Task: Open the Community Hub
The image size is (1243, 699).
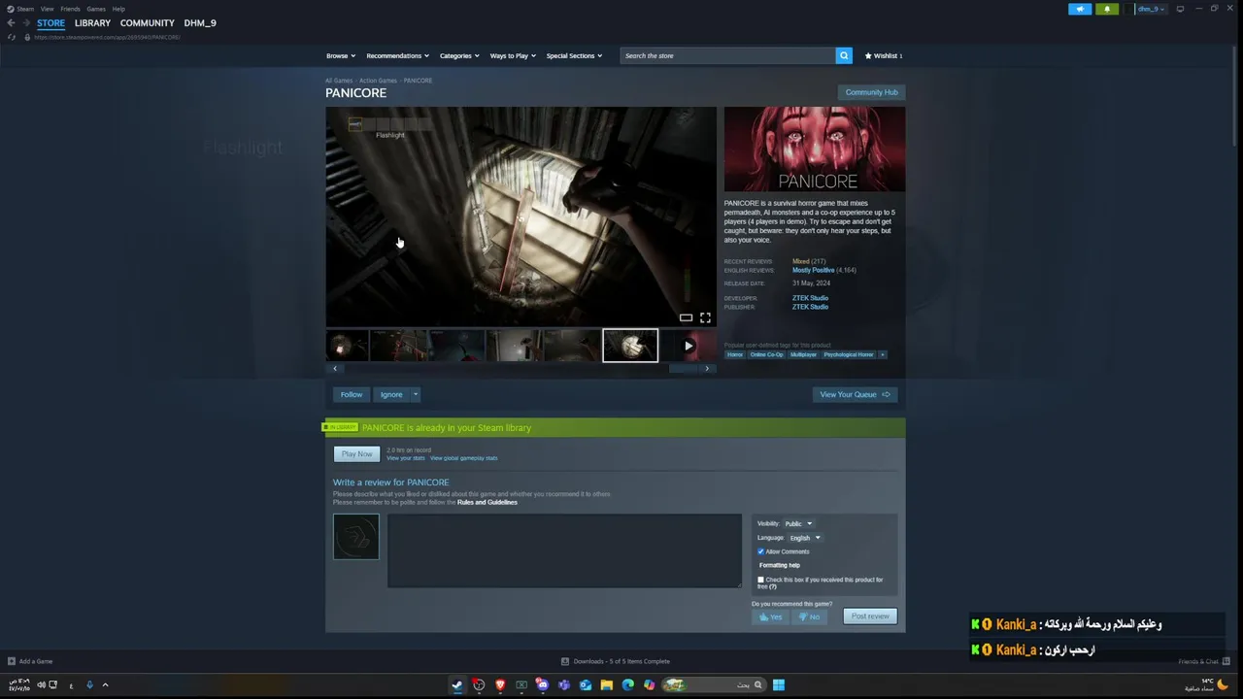Action: click(x=871, y=92)
